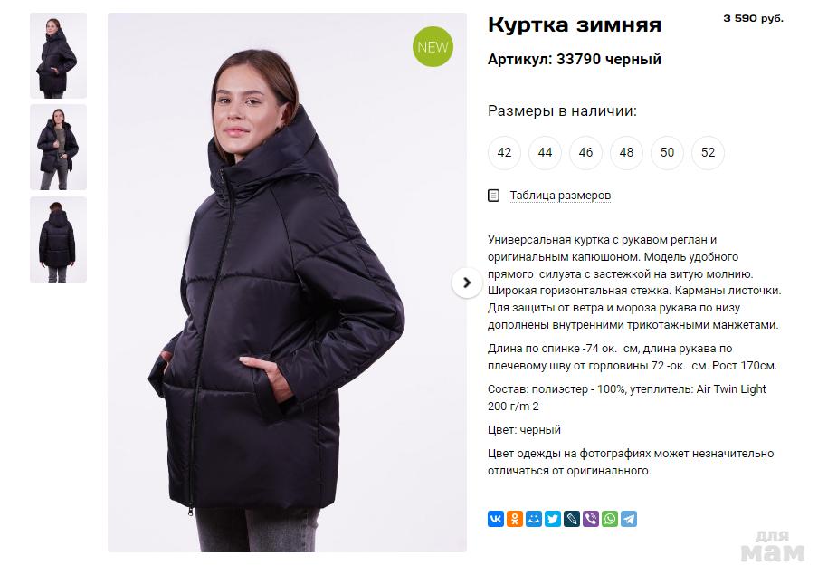The height and width of the screenshot is (575, 818).
Task: Select size 44
Action: [x=545, y=152]
